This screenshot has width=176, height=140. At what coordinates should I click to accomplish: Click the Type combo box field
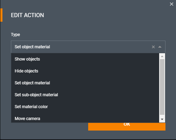pyautogui.click(x=88, y=47)
